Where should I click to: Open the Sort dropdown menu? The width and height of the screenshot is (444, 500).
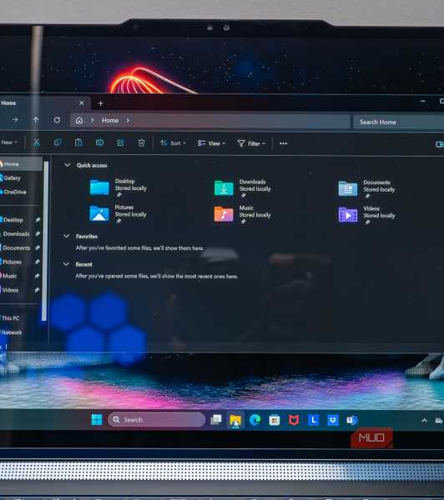click(173, 143)
